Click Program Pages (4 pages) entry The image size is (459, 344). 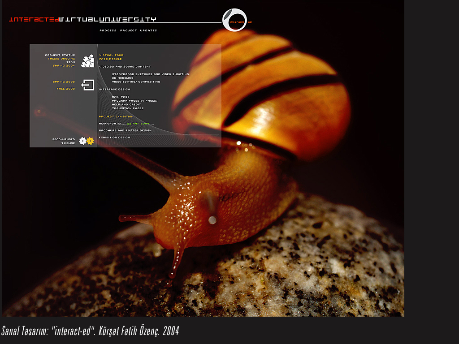[134, 101]
